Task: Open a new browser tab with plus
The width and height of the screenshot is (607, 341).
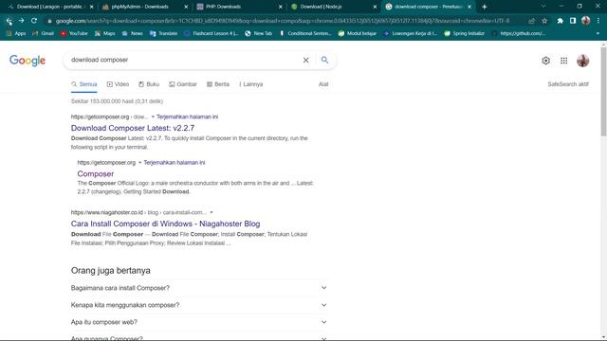Action: 485,7
